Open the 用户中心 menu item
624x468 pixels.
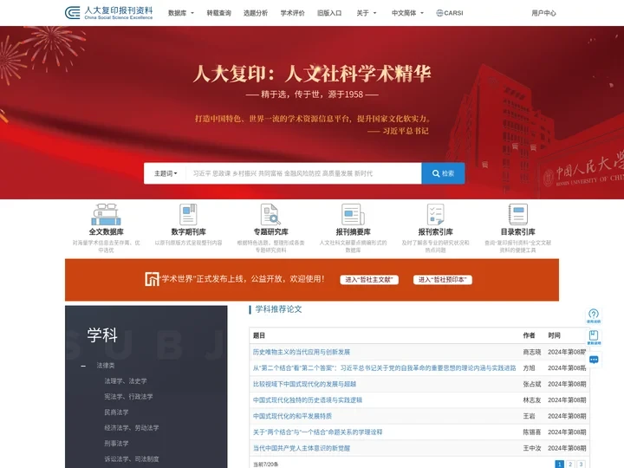543,13
